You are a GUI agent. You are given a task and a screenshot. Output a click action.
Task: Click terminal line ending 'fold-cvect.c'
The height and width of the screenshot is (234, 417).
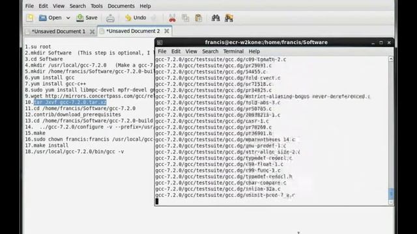pos(218,78)
